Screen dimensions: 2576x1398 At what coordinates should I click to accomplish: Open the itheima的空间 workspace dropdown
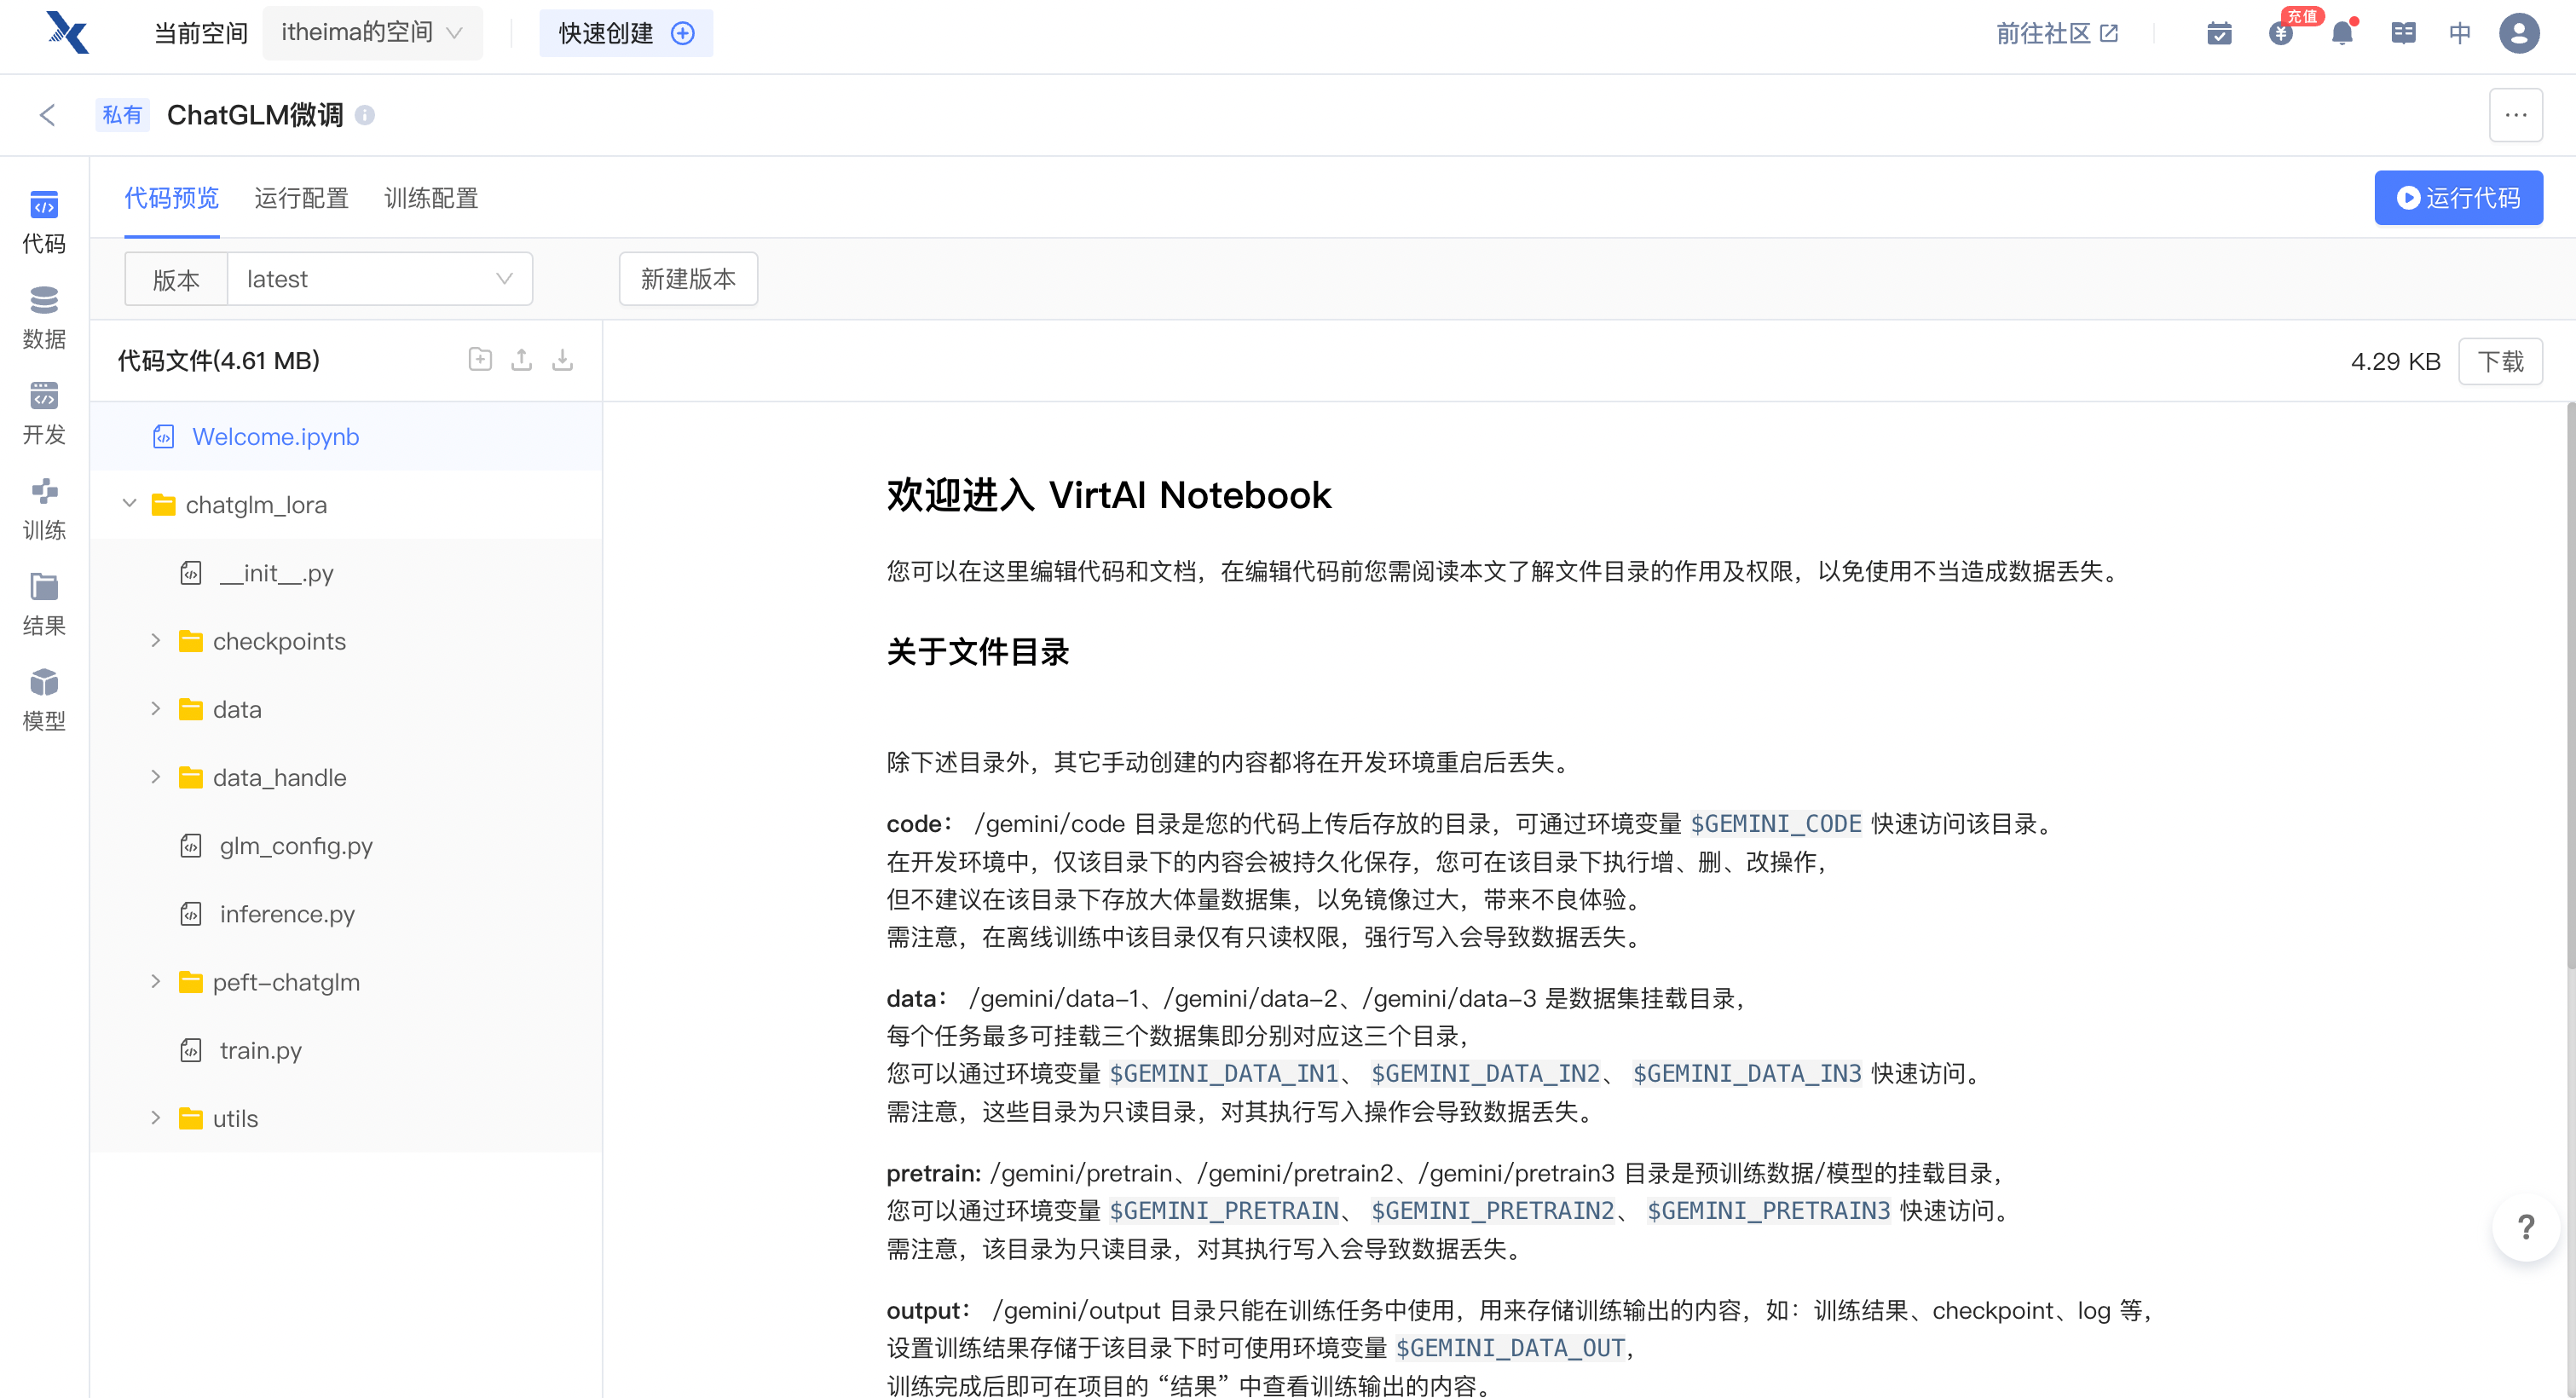371,33
